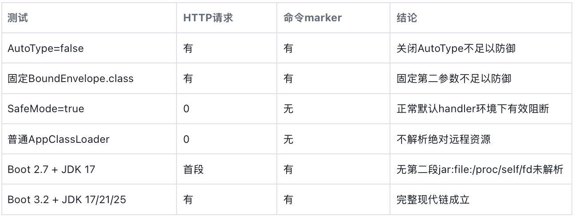
Task: Click the 结论 column header
Action: click(481, 18)
